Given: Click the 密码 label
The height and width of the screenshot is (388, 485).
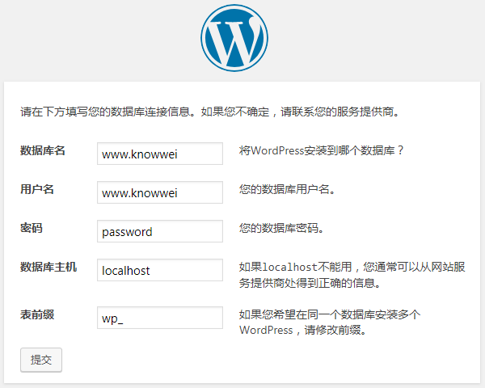Looking at the screenshot, I should [32, 228].
